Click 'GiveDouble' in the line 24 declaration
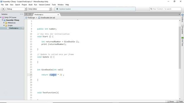The height and width of the screenshot is (103, 184). [47, 70]
